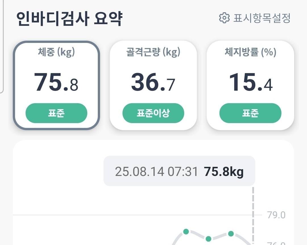
Task: Tap the 표준이상 badge under 골격근량
Action: [x=153, y=113]
